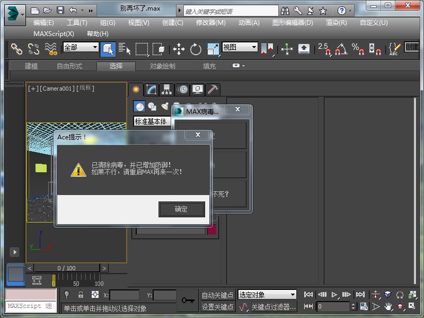
Task: Open the rectangular selection region flyout
Action: tap(142, 49)
